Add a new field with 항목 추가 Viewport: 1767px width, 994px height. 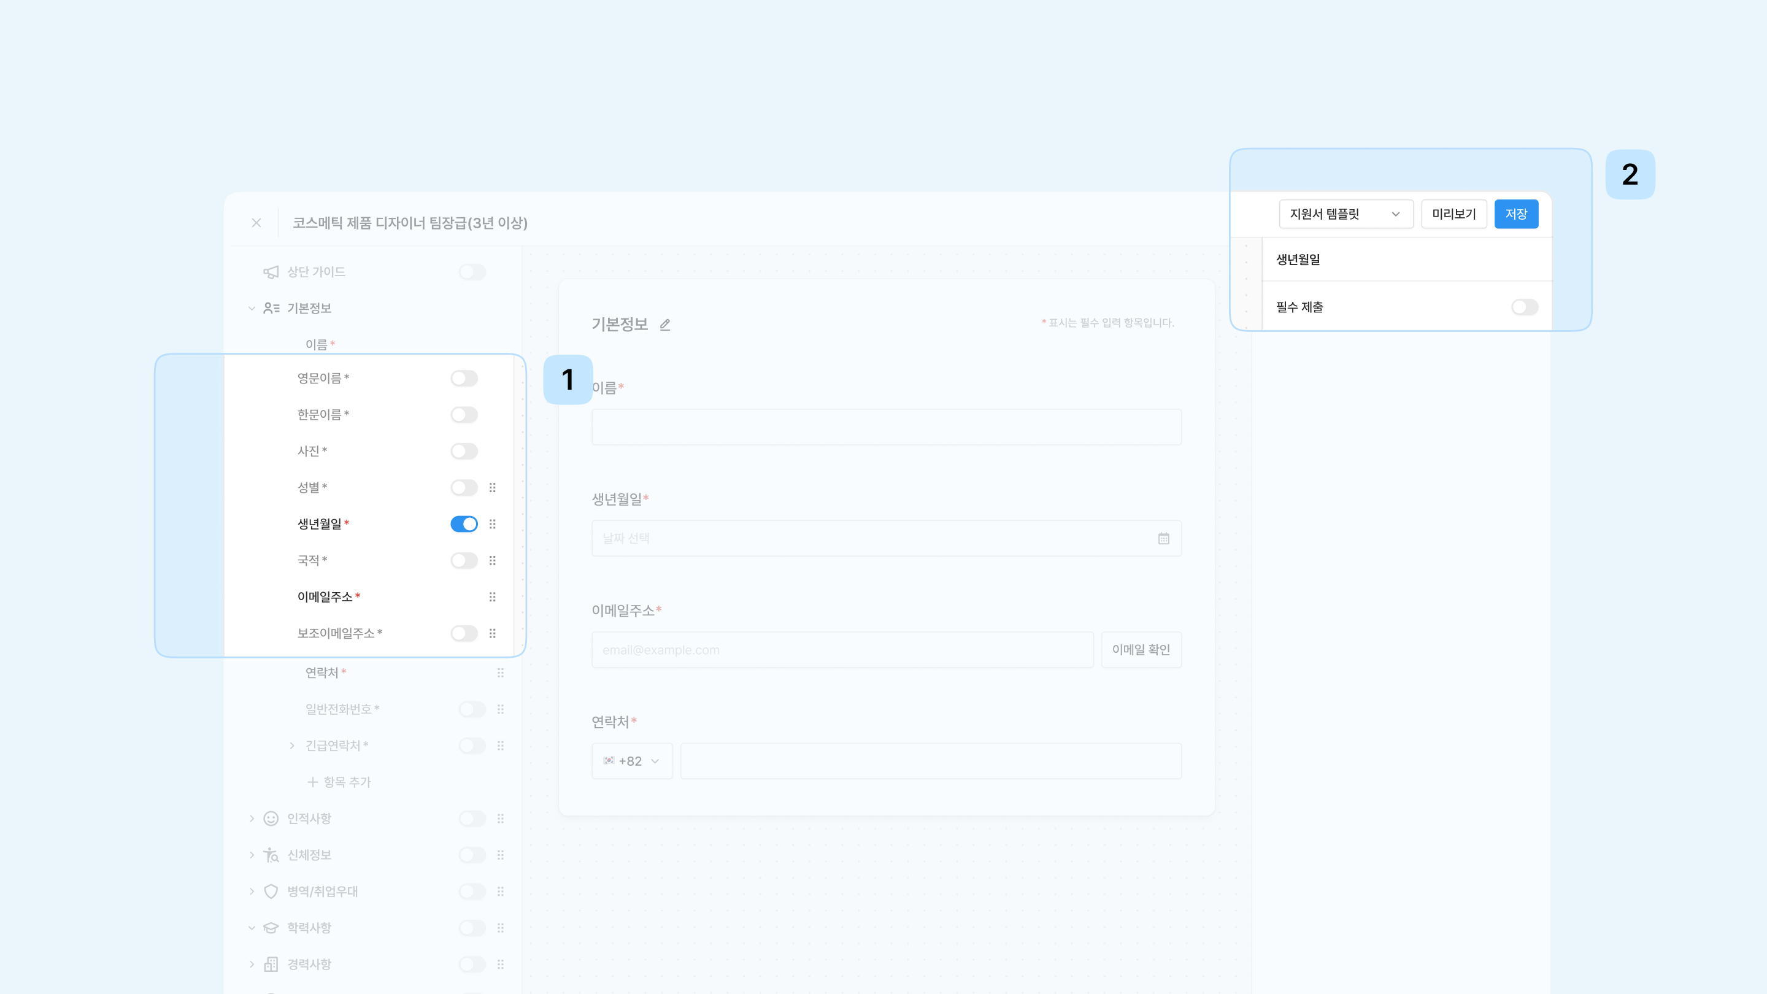pos(339,782)
